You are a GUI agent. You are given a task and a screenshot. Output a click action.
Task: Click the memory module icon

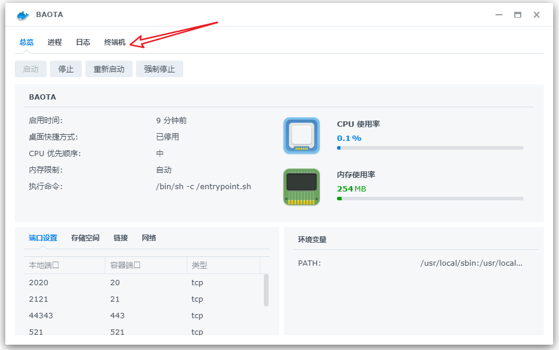[301, 187]
